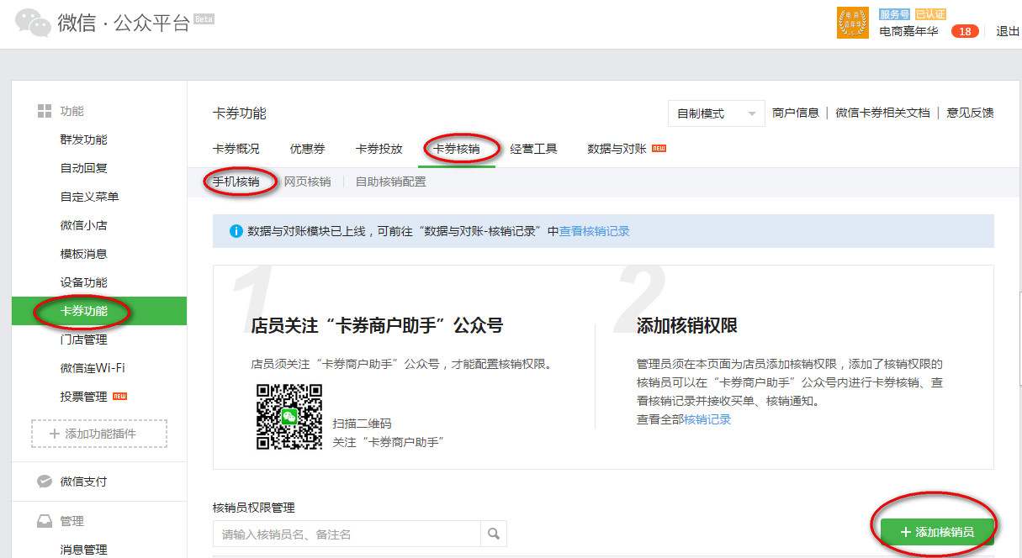Viewport: 1022px width, 558px height.
Task: Click 添加功能插件 button
Action: tap(99, 434)
